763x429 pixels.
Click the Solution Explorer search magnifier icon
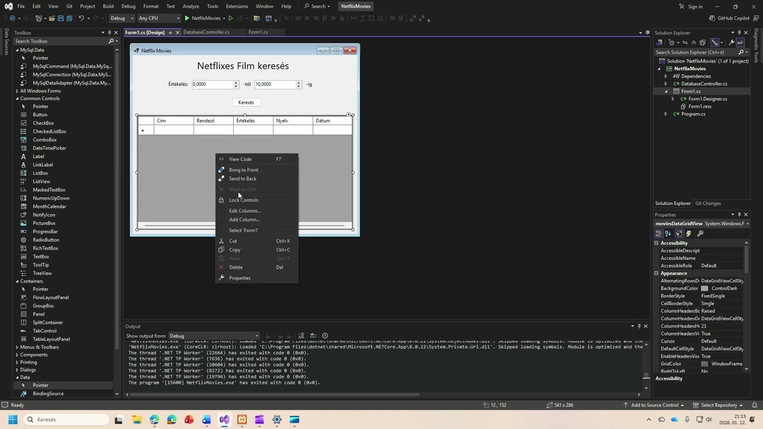click(740, 52)
